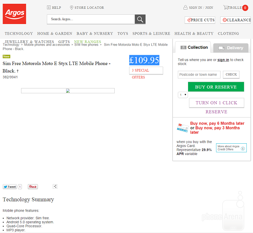Focus the Postcode or town name field
The height and width of the screenshot is (233, 253).
[x=199, y=75]
